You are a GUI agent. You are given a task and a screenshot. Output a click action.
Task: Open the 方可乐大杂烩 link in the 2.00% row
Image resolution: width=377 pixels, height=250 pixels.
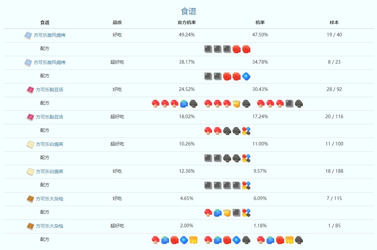coord(50,226)
